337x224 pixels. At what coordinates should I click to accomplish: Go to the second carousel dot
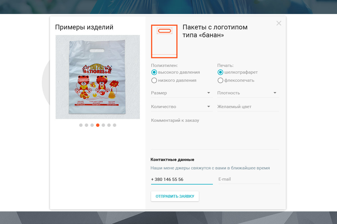pyautogui.click(x=86, y=125)
